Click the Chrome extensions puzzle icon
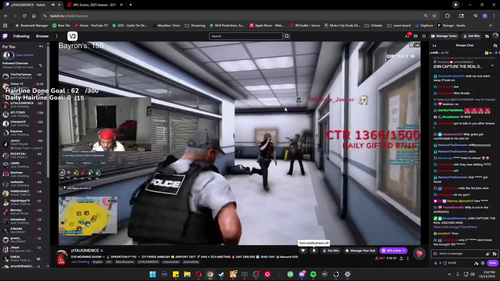The image size is (500, 281). pyautogui.click(x=448, y=16)
